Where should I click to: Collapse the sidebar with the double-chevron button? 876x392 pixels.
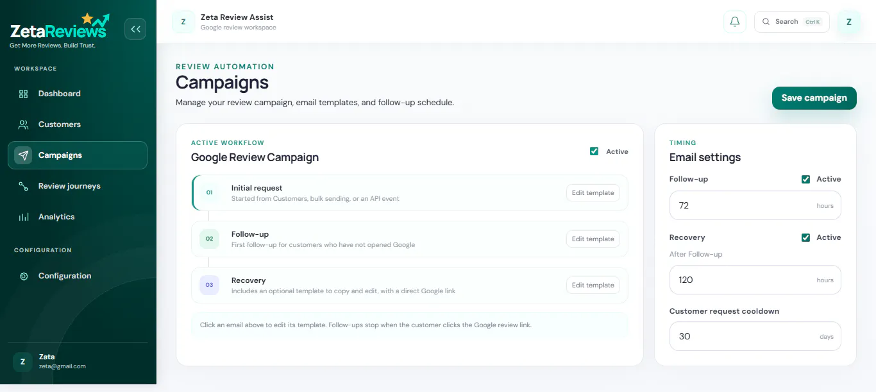coord(135,29)
